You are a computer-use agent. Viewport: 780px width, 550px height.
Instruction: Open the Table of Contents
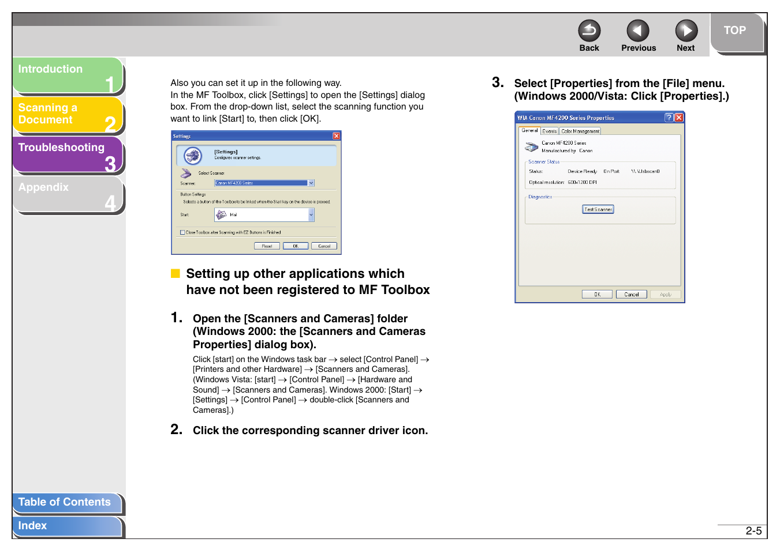click(67, 503)
